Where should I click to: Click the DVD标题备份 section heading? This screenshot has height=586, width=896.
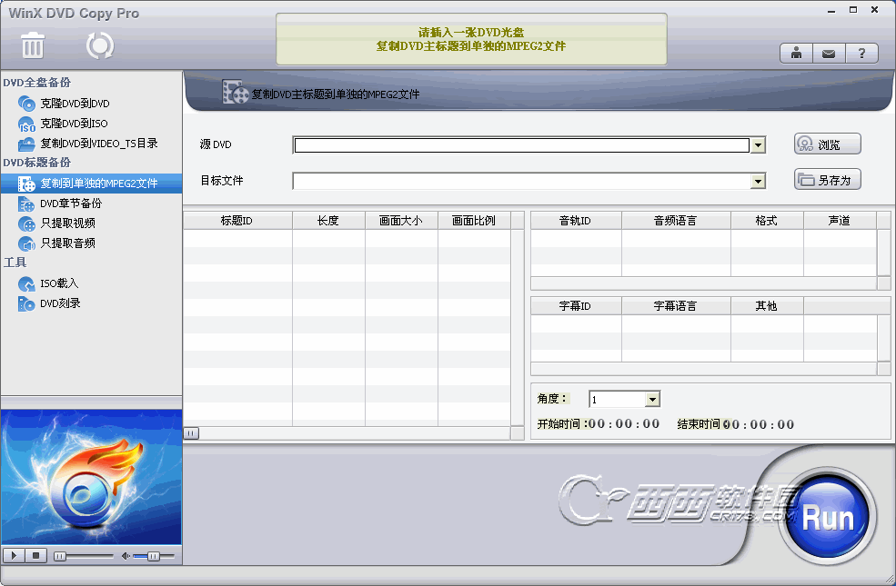click(37, 163)
